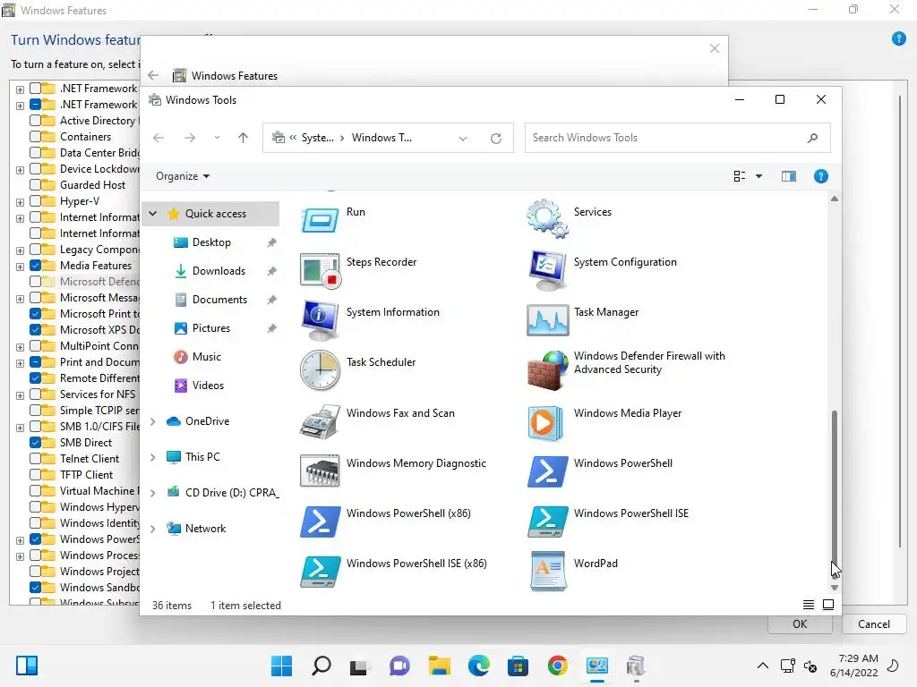917x687 pixels.
Task: Launch the Steps Recorder icon
Action: 320,270
